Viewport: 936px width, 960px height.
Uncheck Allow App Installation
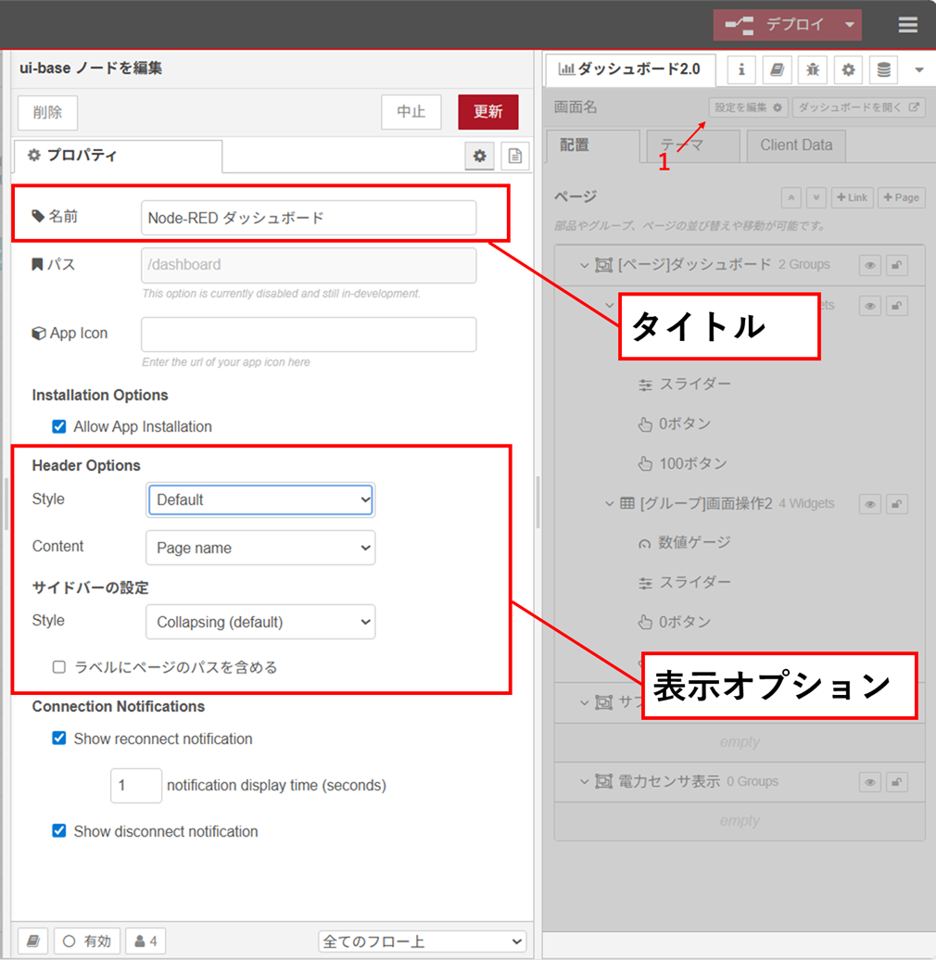pos(59,426)
